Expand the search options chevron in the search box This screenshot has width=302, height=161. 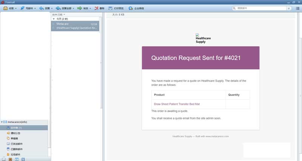click(x=288, y=8)
